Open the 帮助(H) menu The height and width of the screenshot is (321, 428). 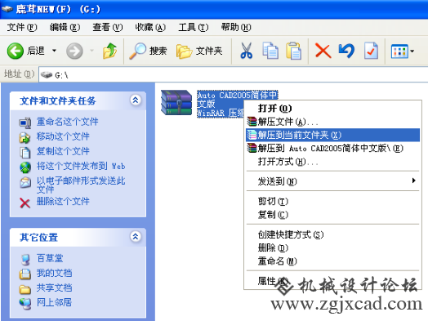coord(236,27)
